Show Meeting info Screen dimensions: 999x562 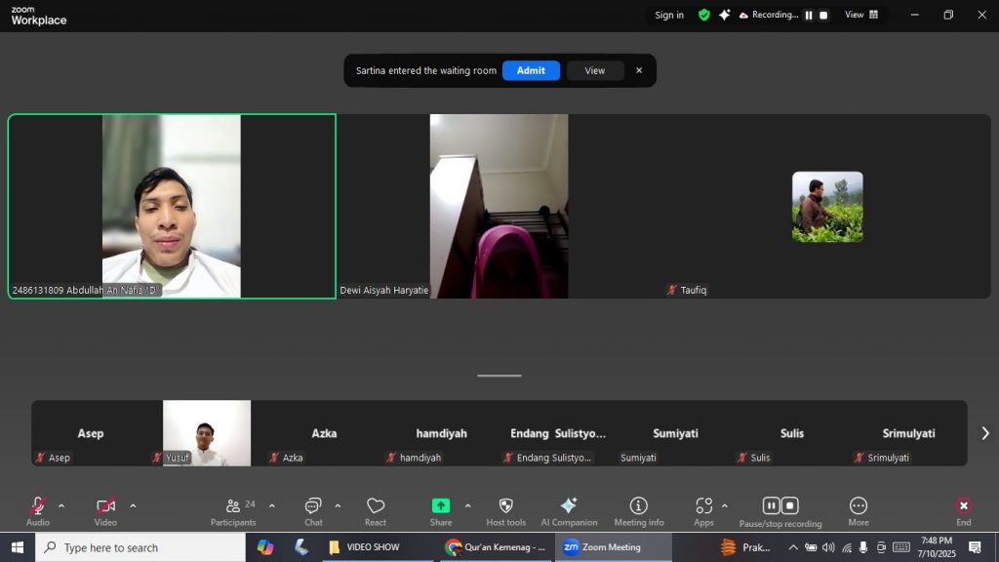639,505
